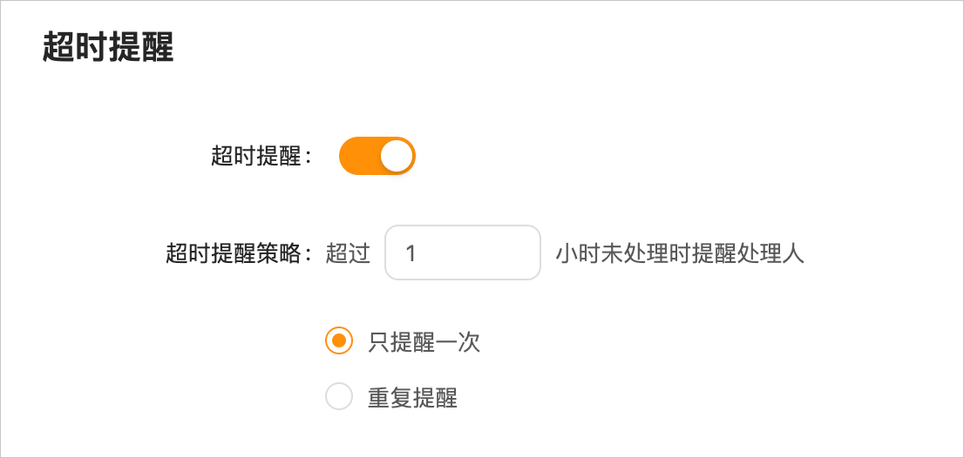Click the 超时提醒: field label beside the switch
Screen dimensions: 964x458
[x=262, y=157]
